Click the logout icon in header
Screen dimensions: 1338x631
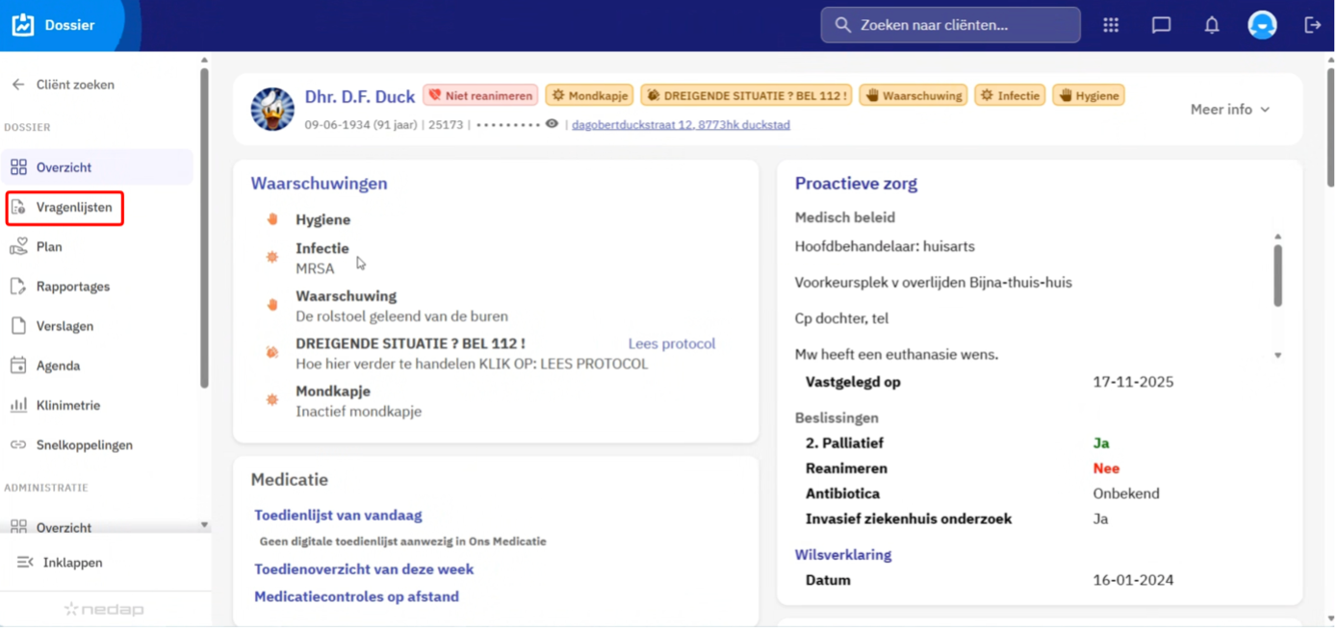click(1313, 25)
